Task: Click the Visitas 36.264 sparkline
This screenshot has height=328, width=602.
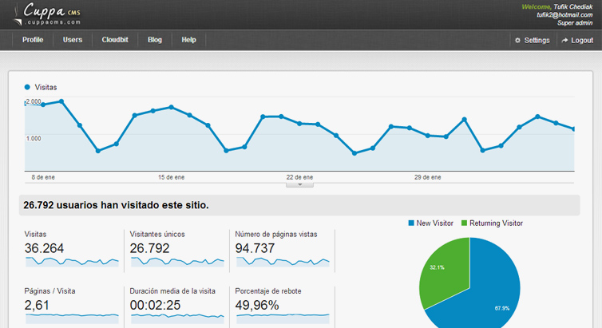Action: 72,262
